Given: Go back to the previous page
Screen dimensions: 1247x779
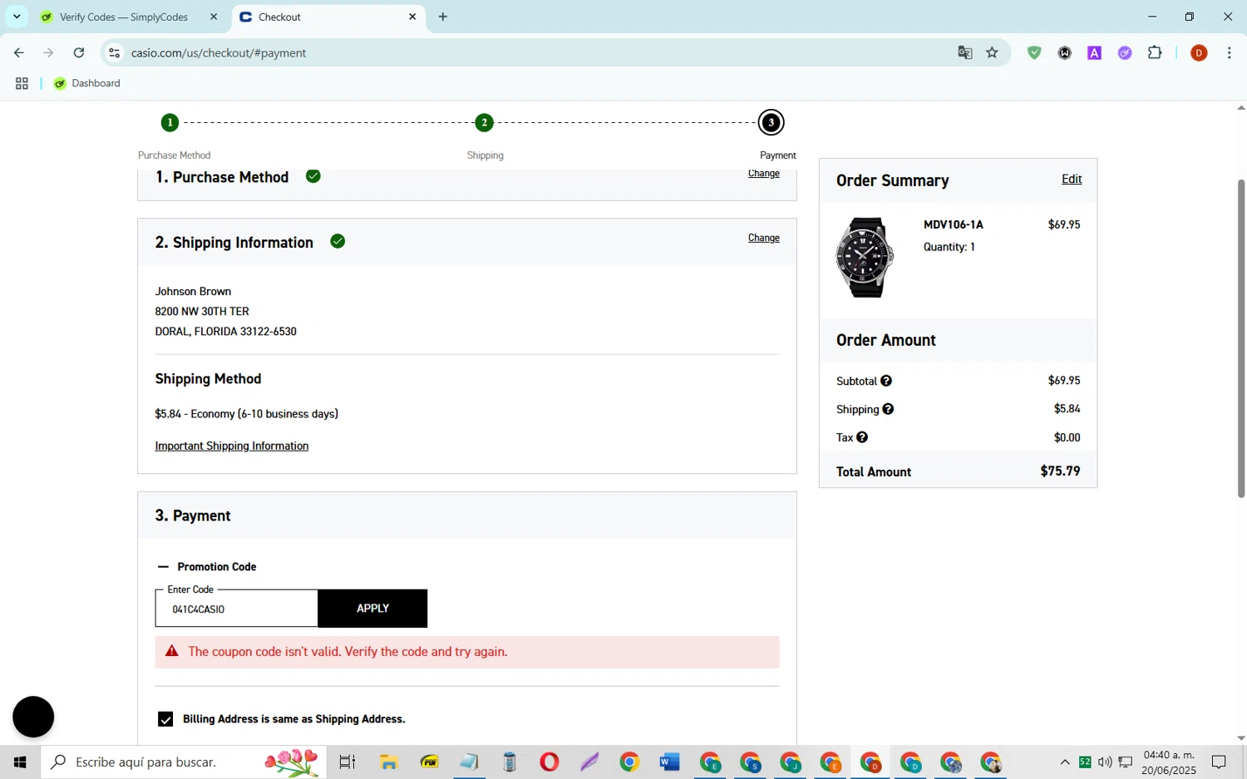Looking at the screenshot, I should point(18,52).
